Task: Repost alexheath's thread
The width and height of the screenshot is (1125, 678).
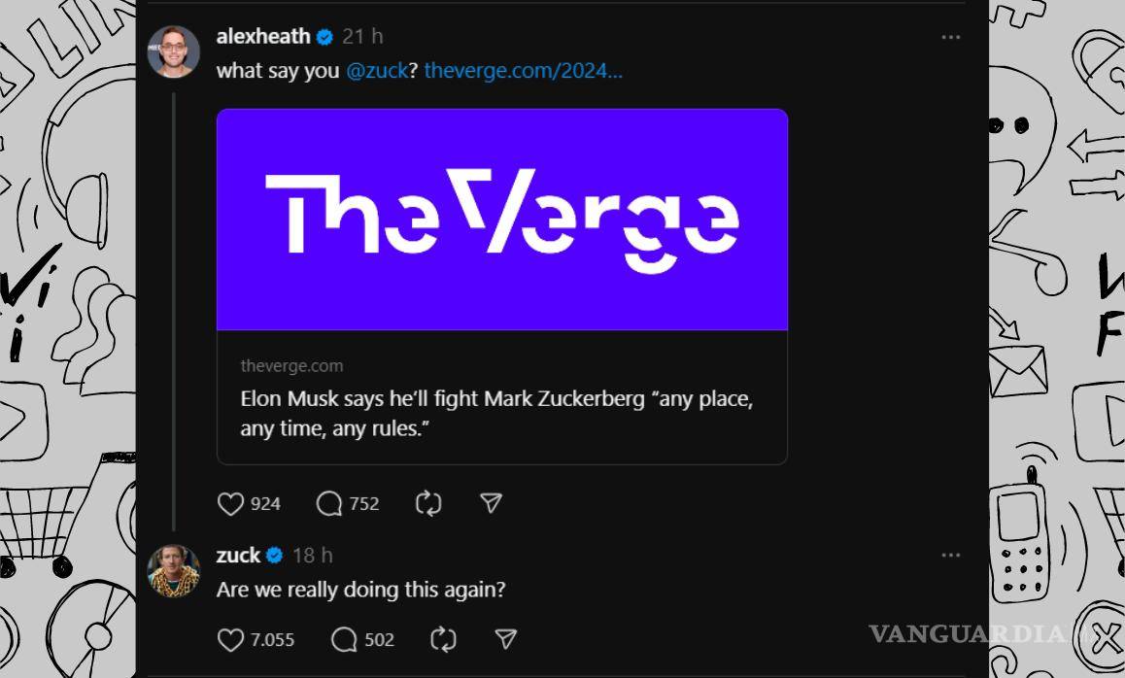Action: pyautogui.click(x=427, y=503)
